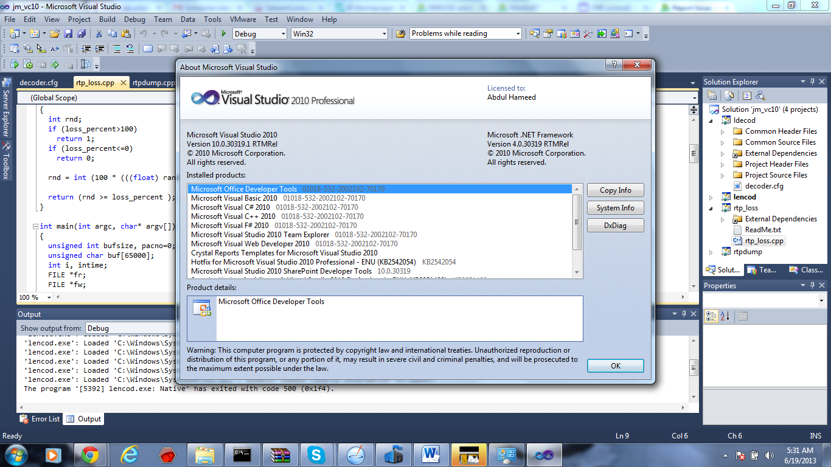Open the Debug solution configuration dropdown
The height and width of the screenshot is (467, 831).
(x=259, y=33)
